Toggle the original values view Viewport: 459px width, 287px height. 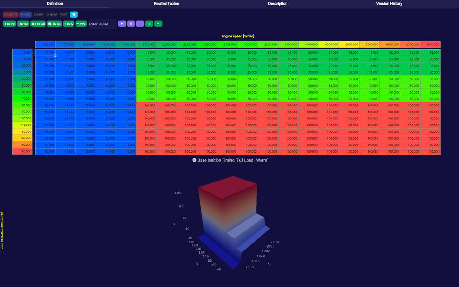51,14
